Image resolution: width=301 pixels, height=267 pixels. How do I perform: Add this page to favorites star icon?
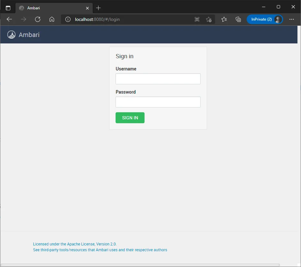209,19
